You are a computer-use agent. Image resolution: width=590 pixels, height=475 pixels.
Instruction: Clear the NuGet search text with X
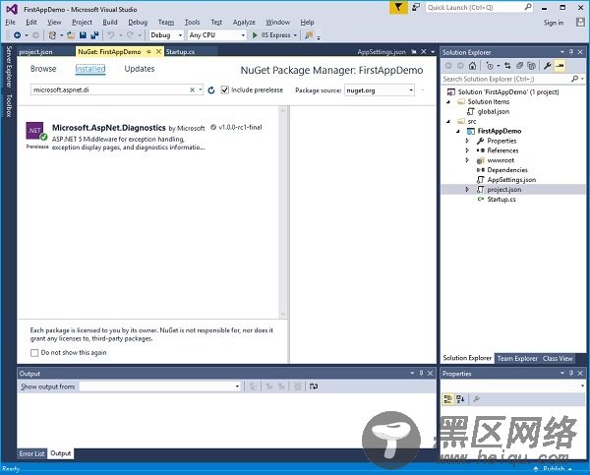point(193,89)
